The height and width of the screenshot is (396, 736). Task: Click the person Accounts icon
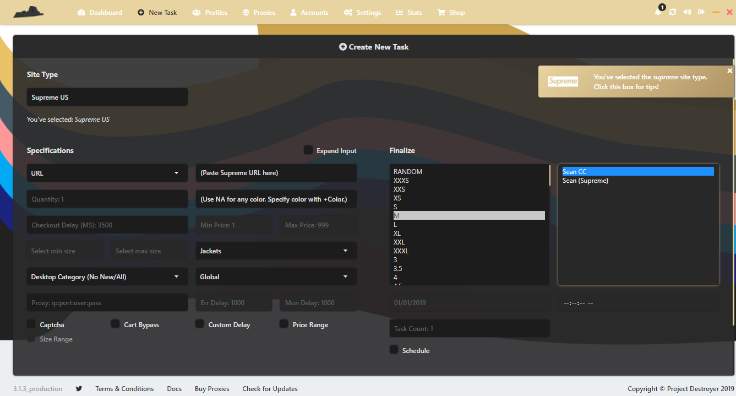tap(293, 12)
